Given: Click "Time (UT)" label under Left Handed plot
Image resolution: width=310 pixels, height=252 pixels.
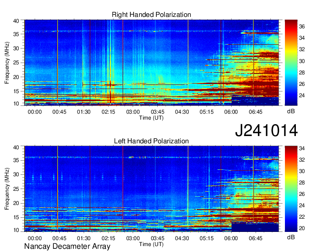Looking at the screenshot, I should (151, 244).
